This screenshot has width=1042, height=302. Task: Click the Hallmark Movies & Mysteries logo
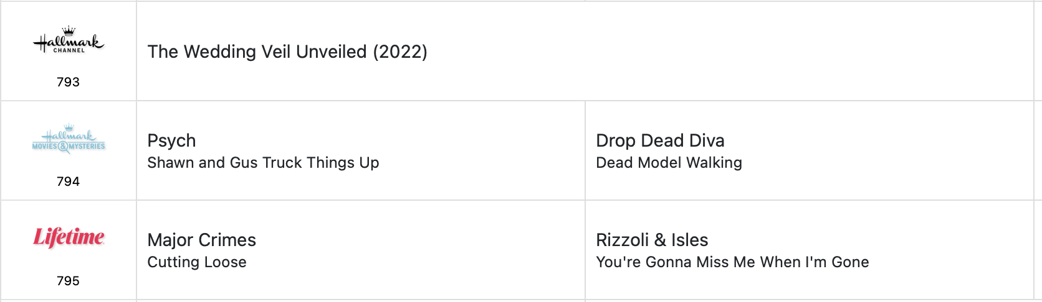click(x=69, y=140)
